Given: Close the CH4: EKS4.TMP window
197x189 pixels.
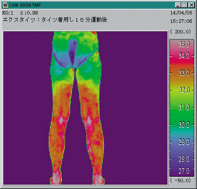Looking at the screenshot, I should (x=192, y=5).
